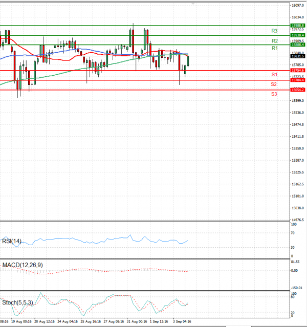307x327 pixels.
Task: Click the 31 Aug 00:16 time label
Action: pos(137,321)
